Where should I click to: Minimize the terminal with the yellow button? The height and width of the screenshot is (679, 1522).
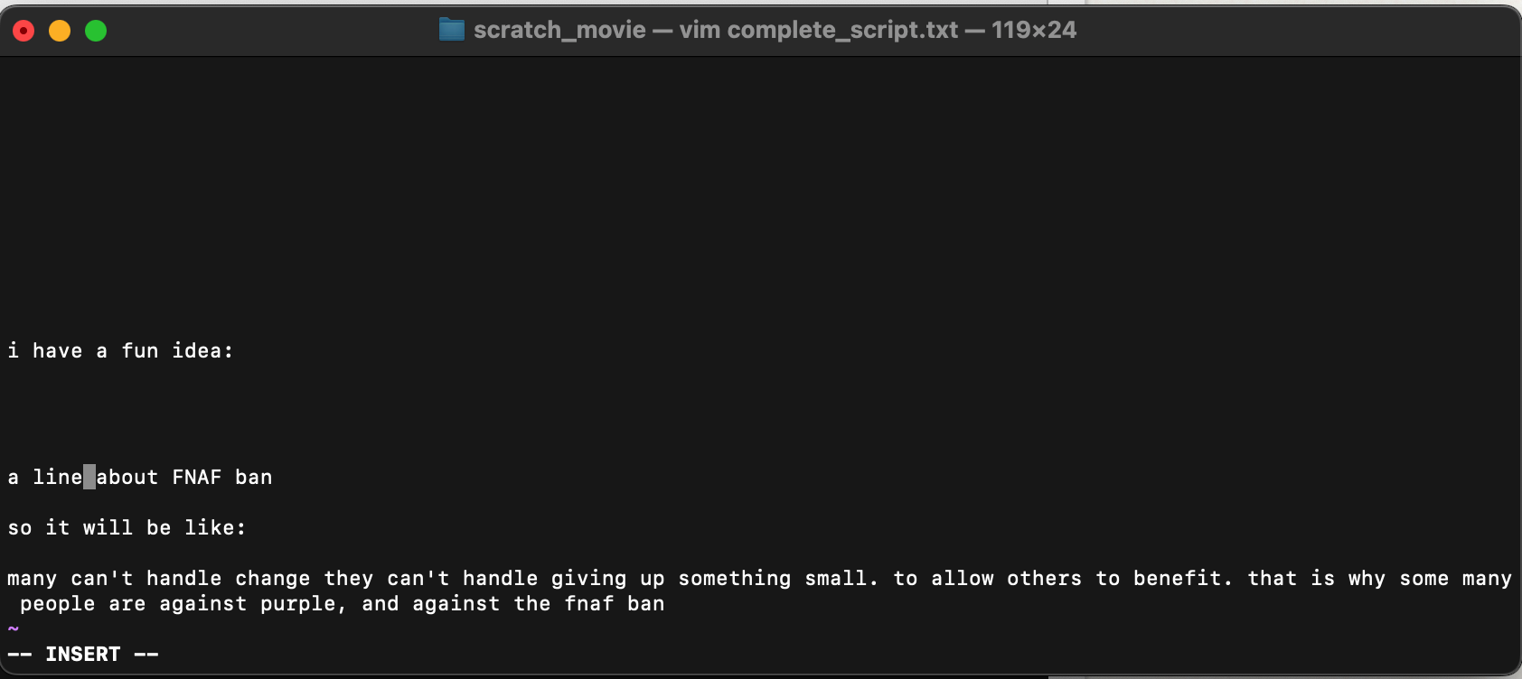pyautogui.click(x=60, y=31)
